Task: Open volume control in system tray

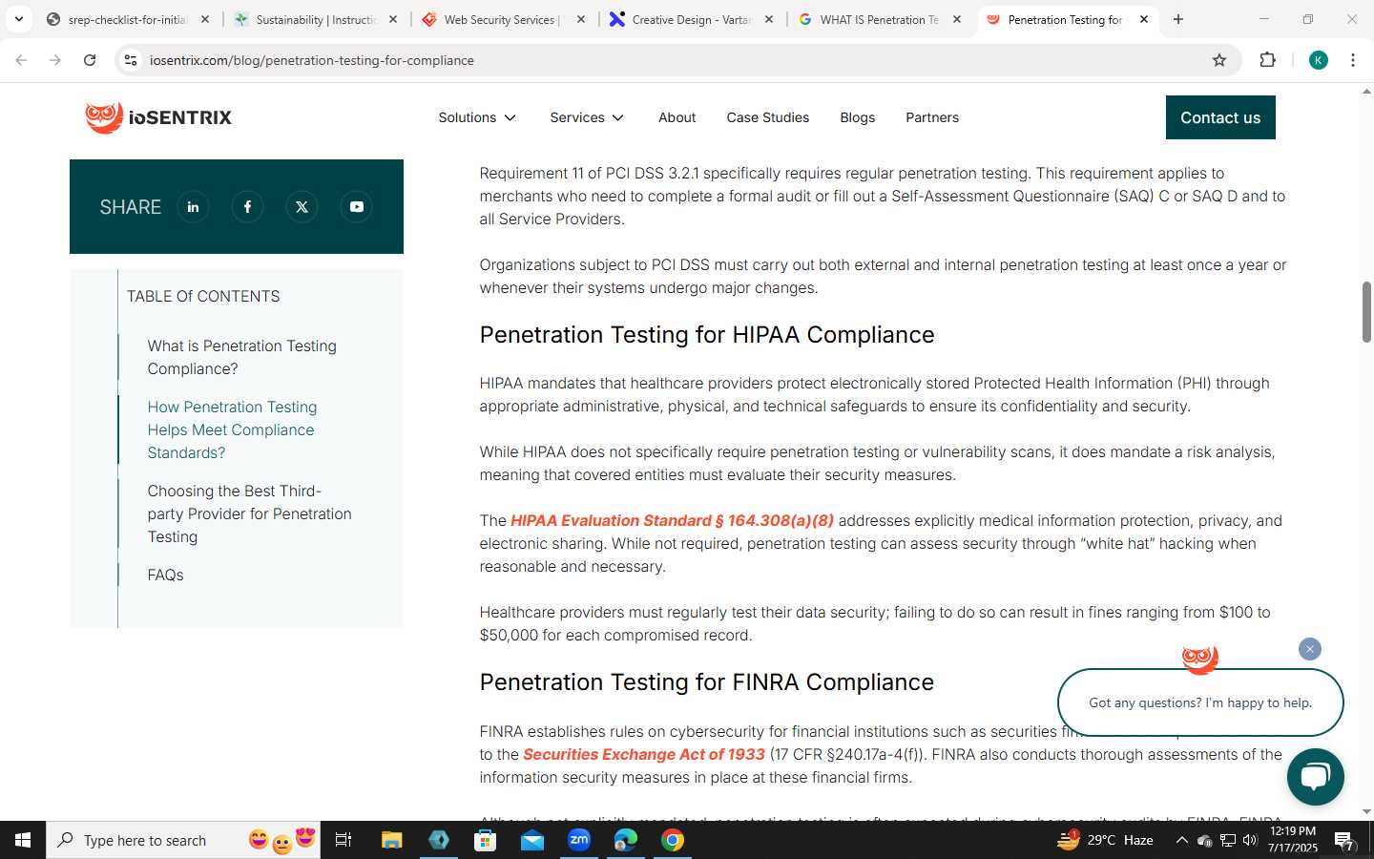Action: (x=1250, y=840)
